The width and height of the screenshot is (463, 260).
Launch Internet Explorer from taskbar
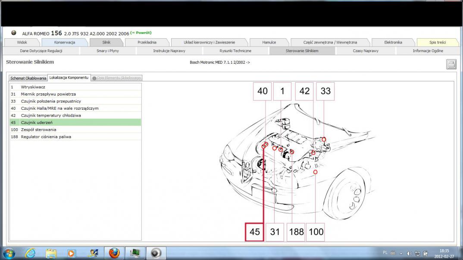click(30, 253)
